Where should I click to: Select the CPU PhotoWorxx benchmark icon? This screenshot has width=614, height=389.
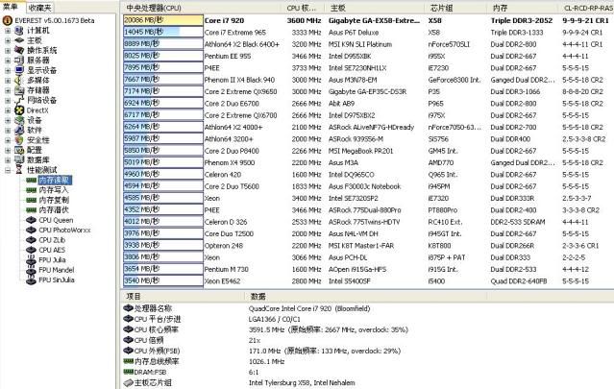coord(32,230)
